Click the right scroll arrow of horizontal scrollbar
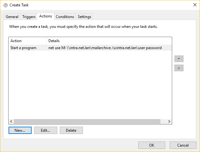This screenshot has width=200, height=152. coord(169,121)
